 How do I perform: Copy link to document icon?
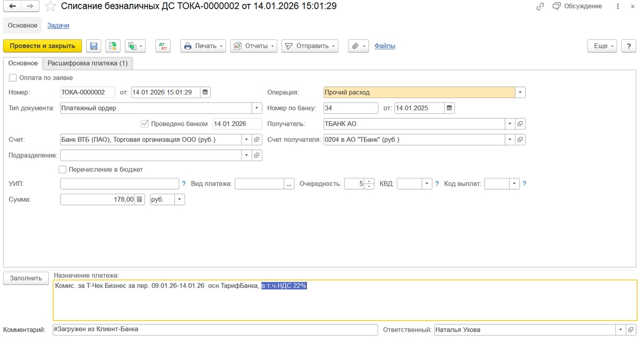pos(540,6)
